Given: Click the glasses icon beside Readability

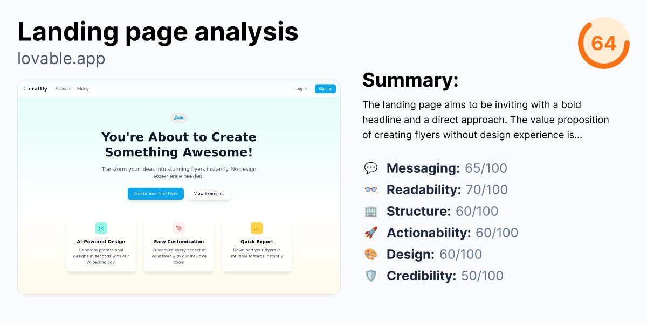Looking at the screenshot, I should [371, 189].
